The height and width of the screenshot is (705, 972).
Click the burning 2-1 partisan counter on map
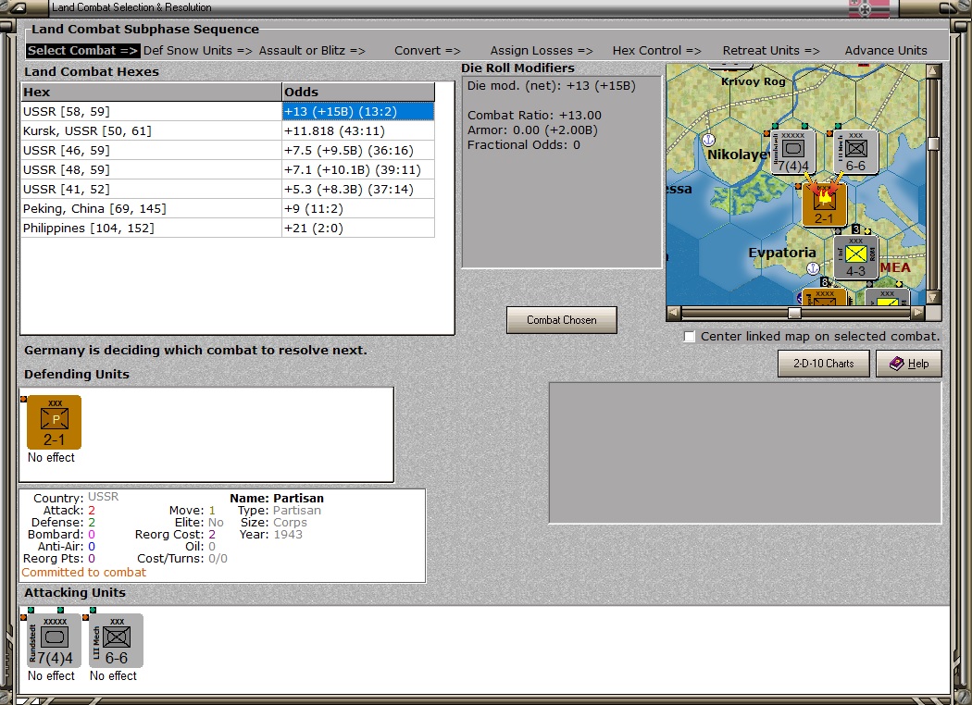(825, 204)
